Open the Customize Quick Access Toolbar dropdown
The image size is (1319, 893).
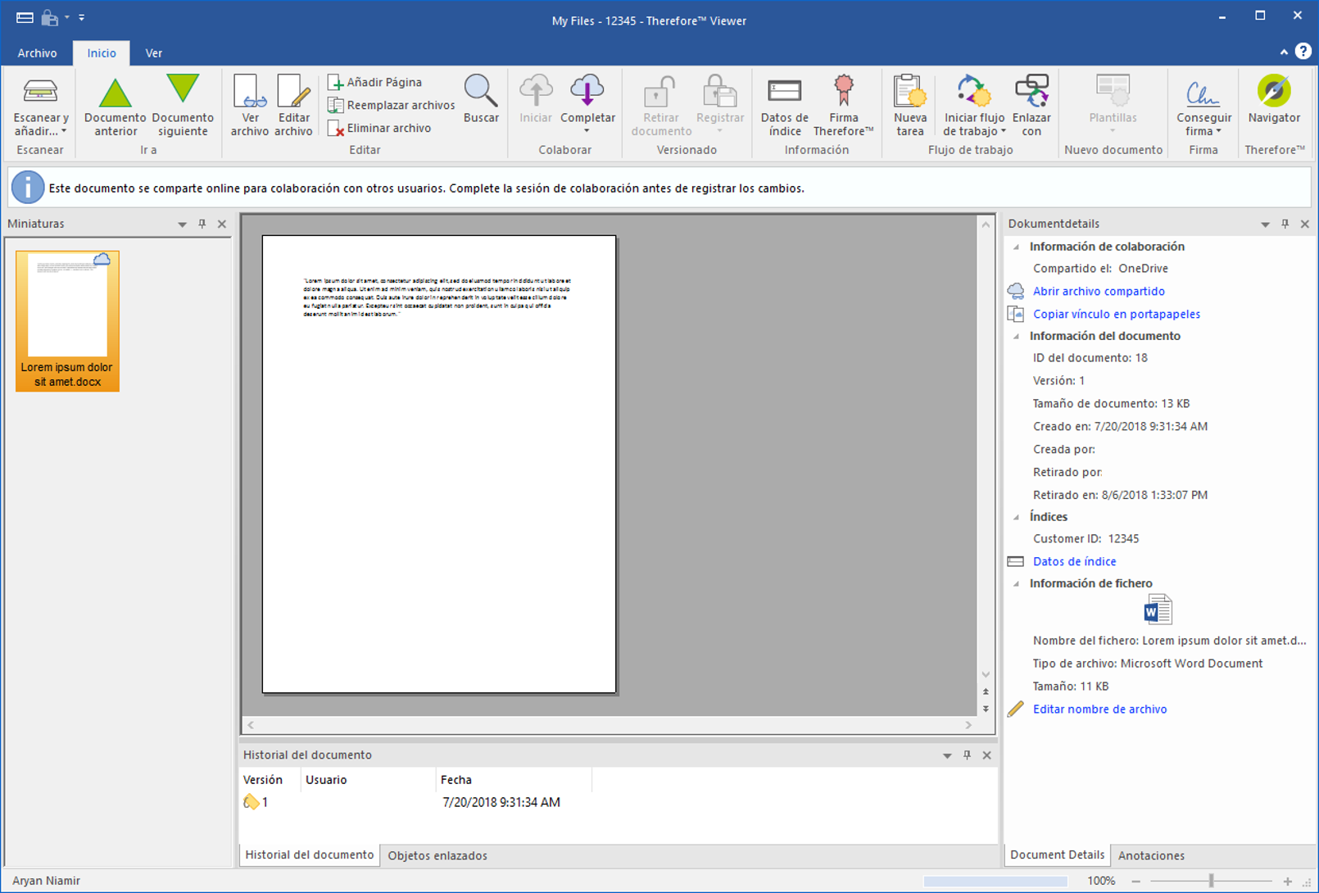click(x=81, y=17)
